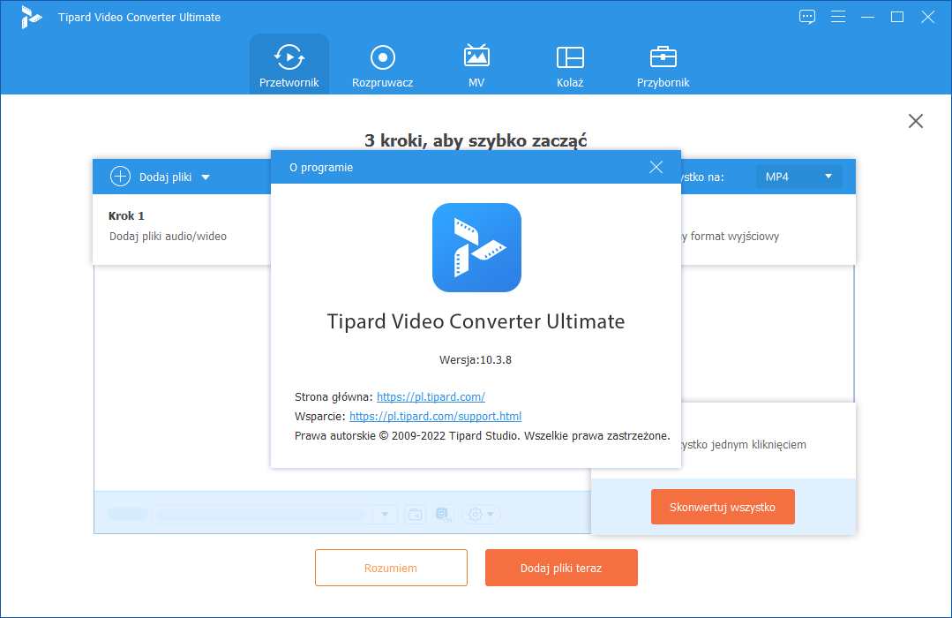Expand the save path dropdown arrow
This screenshot has height=618, width=952.
tap(385, 515)
